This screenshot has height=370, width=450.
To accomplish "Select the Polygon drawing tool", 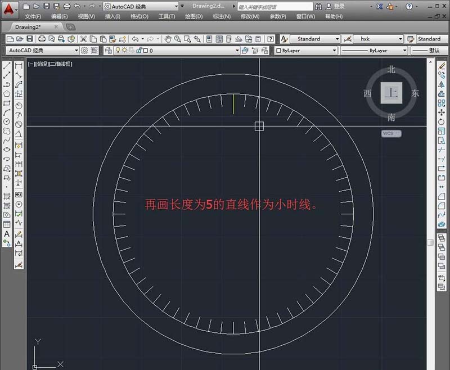I will click(6, 94).
